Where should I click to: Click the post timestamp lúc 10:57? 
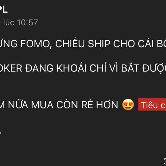click(x=20, y=22)
